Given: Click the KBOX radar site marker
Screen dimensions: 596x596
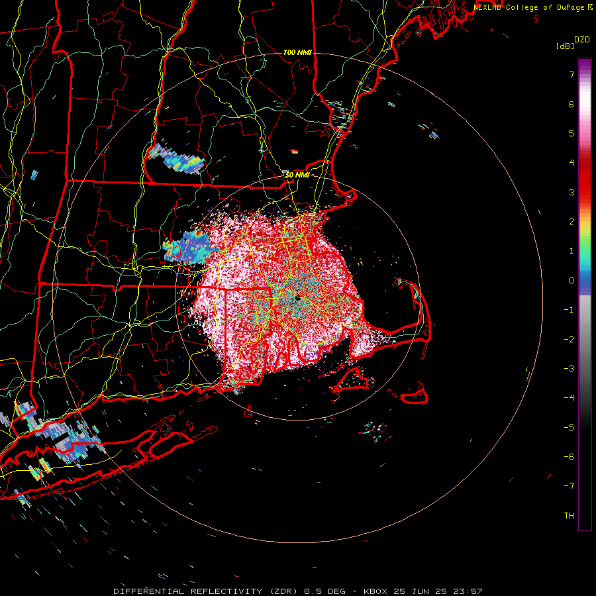Looking at the screenshot, I should (x=297, y=298).
